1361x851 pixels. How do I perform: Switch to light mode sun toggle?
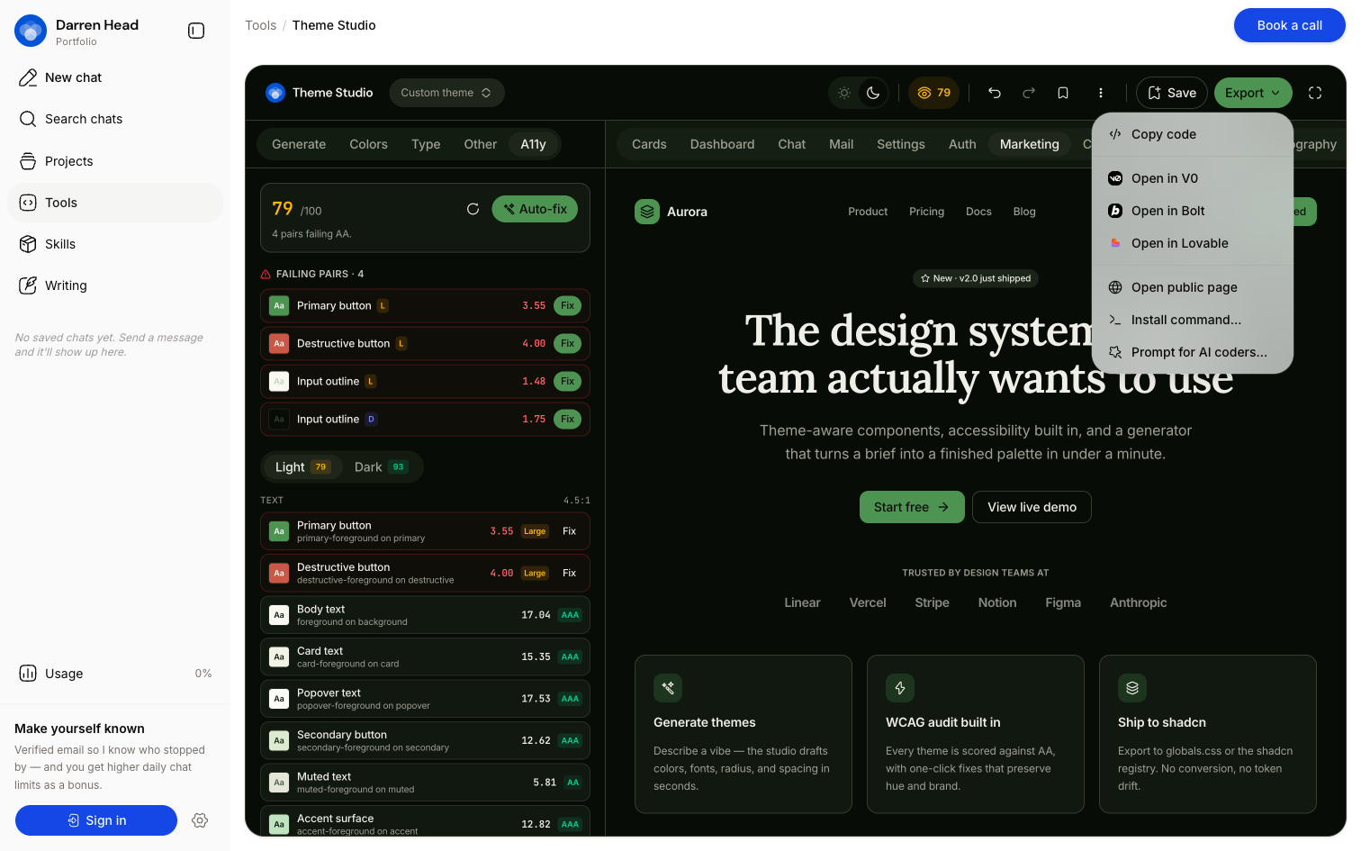844,93
